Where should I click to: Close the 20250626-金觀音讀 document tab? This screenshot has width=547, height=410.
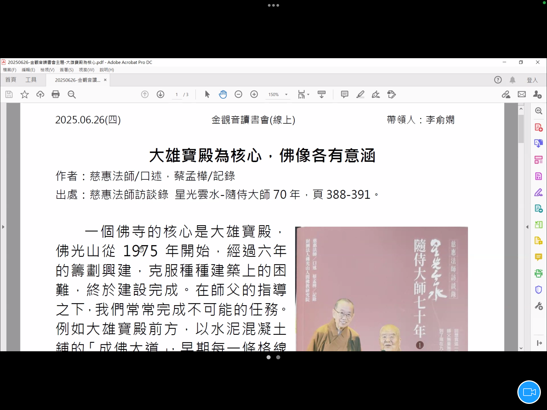(105, 80)
